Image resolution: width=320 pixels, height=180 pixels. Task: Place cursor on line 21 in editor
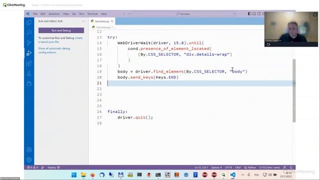[x=200, y=83]
